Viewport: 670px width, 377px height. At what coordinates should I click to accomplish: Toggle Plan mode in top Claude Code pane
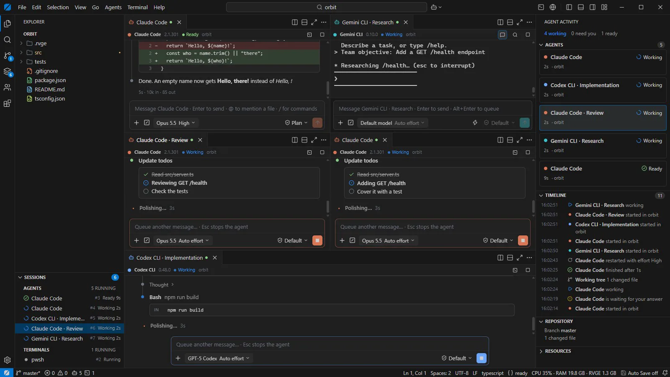point(296,123)
